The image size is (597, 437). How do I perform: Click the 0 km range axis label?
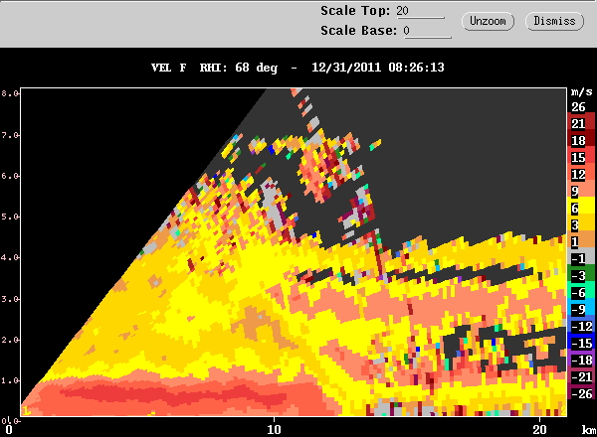click(9, 430)
